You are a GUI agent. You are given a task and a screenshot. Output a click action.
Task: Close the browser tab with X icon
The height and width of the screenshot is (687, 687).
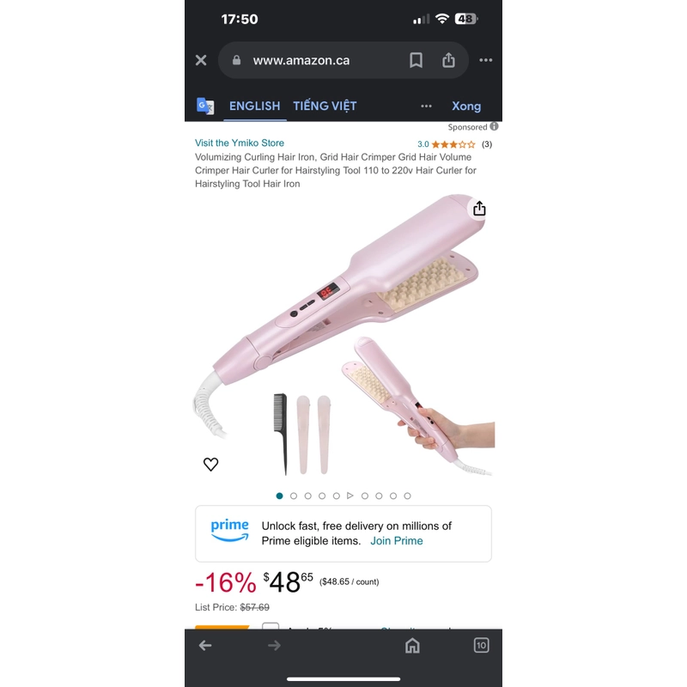[x=201, y=60]
